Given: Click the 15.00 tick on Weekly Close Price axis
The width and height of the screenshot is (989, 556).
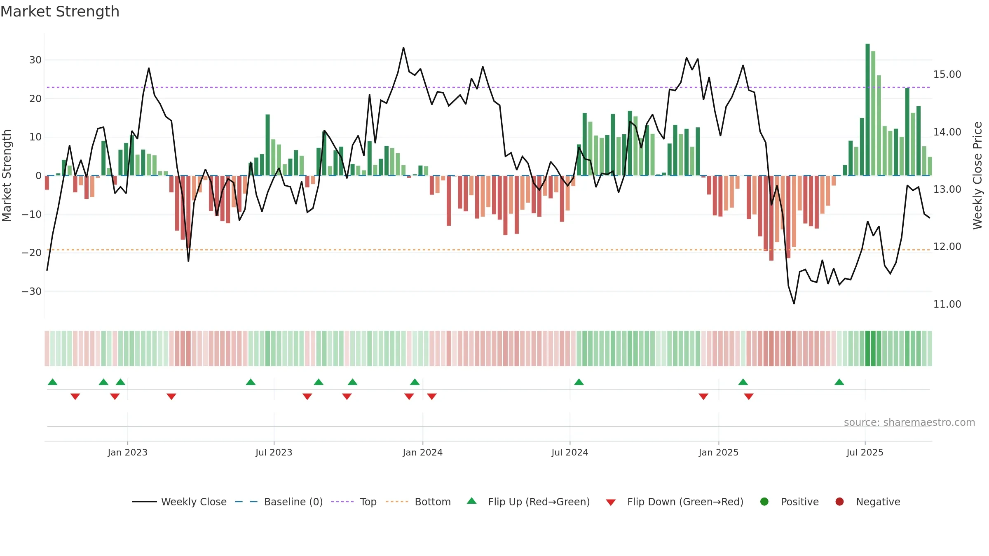Looking at the screenshot, I should 947,75.
